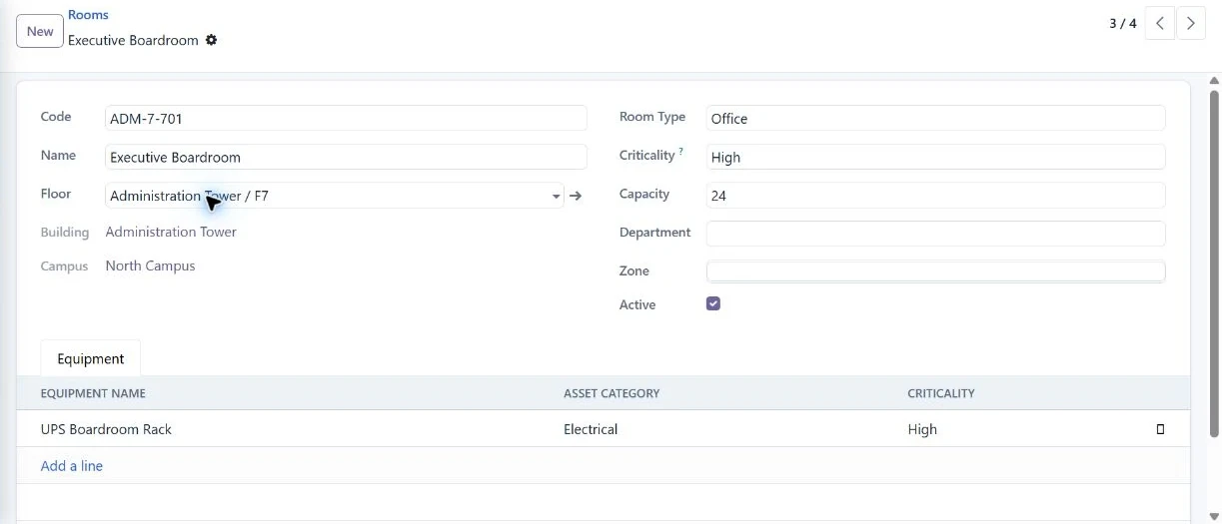Select the Equipment tab
The height and width of the screenshot is (524, 1222).
click(x=91, y=358)
